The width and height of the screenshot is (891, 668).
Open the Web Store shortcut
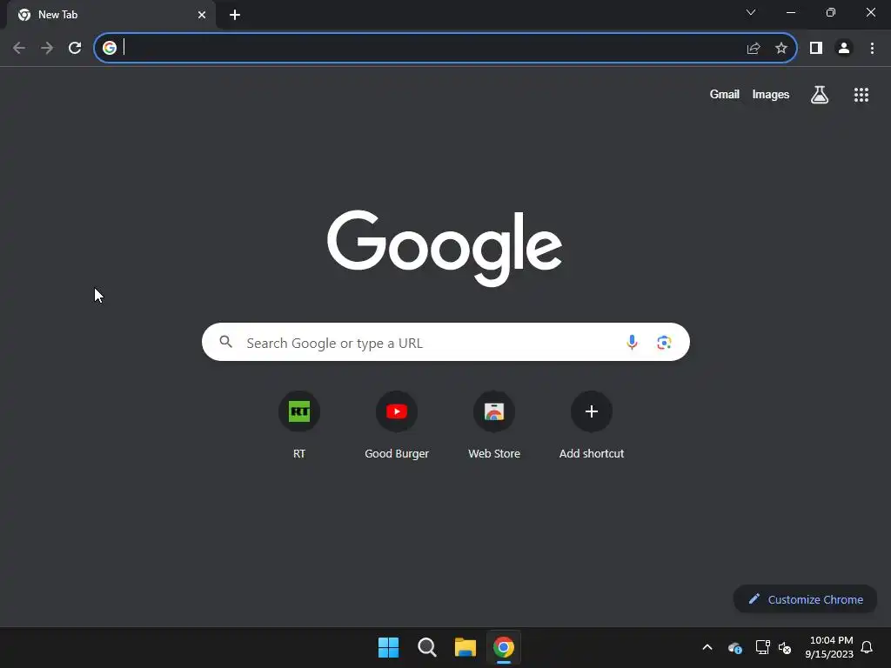pyautogui.click(x=494, y=426)
